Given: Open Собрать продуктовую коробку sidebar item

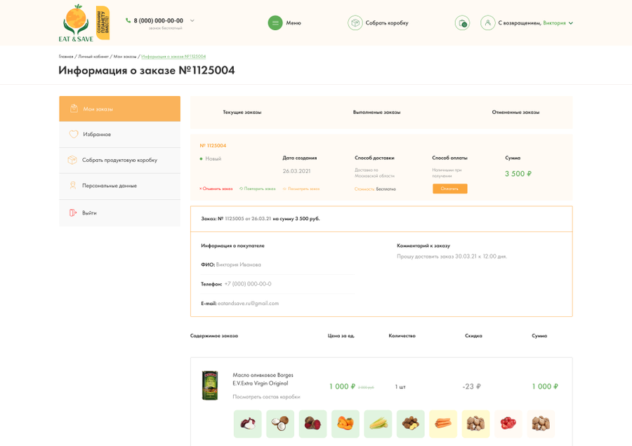Looking at the screenshot, I should point(119,160).
